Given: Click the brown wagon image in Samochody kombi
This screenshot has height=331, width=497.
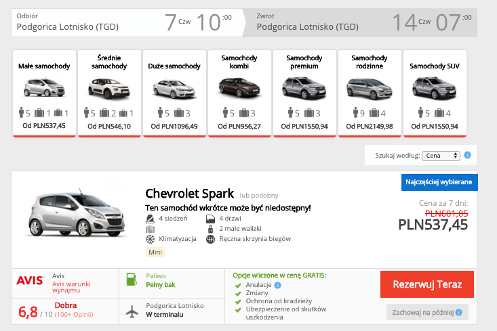Looking at the screenshot, I should pyautogui.click(x=239, y=87).
